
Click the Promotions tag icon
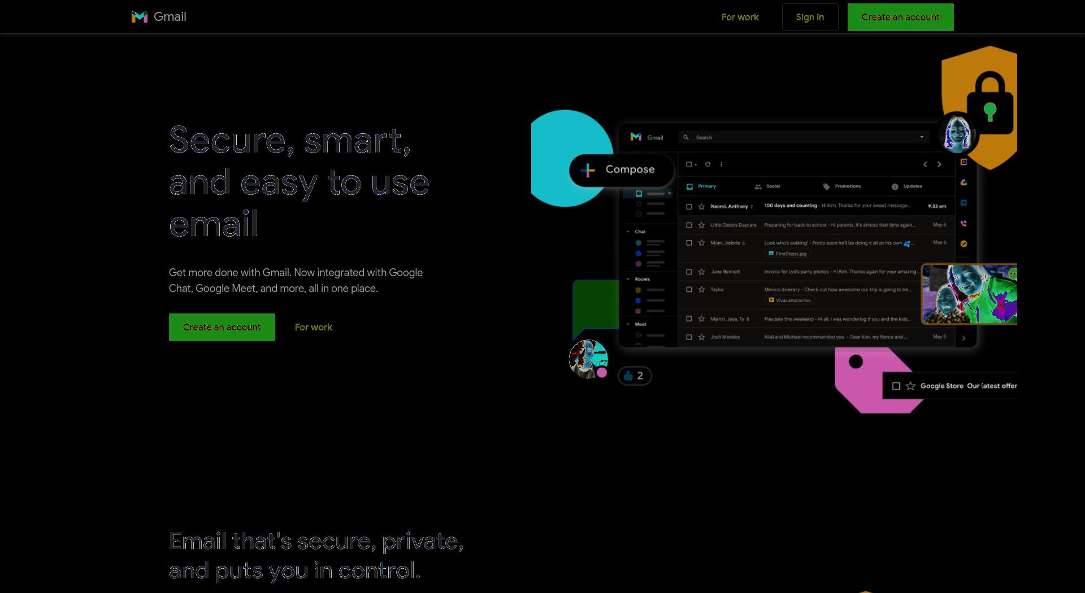pos(826,186)
